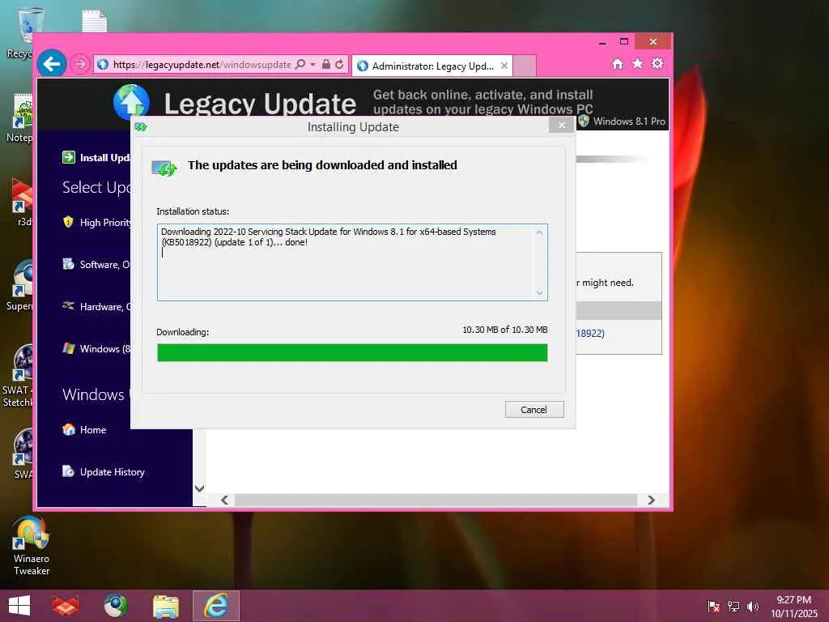Click the KB5018922 link behind the dialog
This screenshot has width=829, height=622.
590,333
